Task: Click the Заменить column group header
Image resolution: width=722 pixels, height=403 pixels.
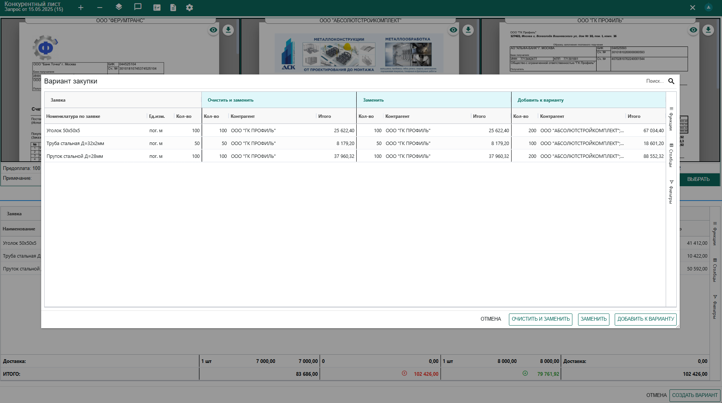Action: pyautogui.click(x=434, y=100)
